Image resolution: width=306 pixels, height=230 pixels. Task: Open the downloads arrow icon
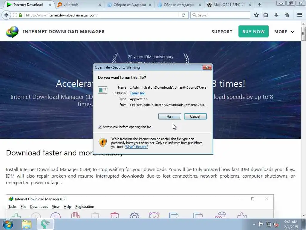coord(276,15)
